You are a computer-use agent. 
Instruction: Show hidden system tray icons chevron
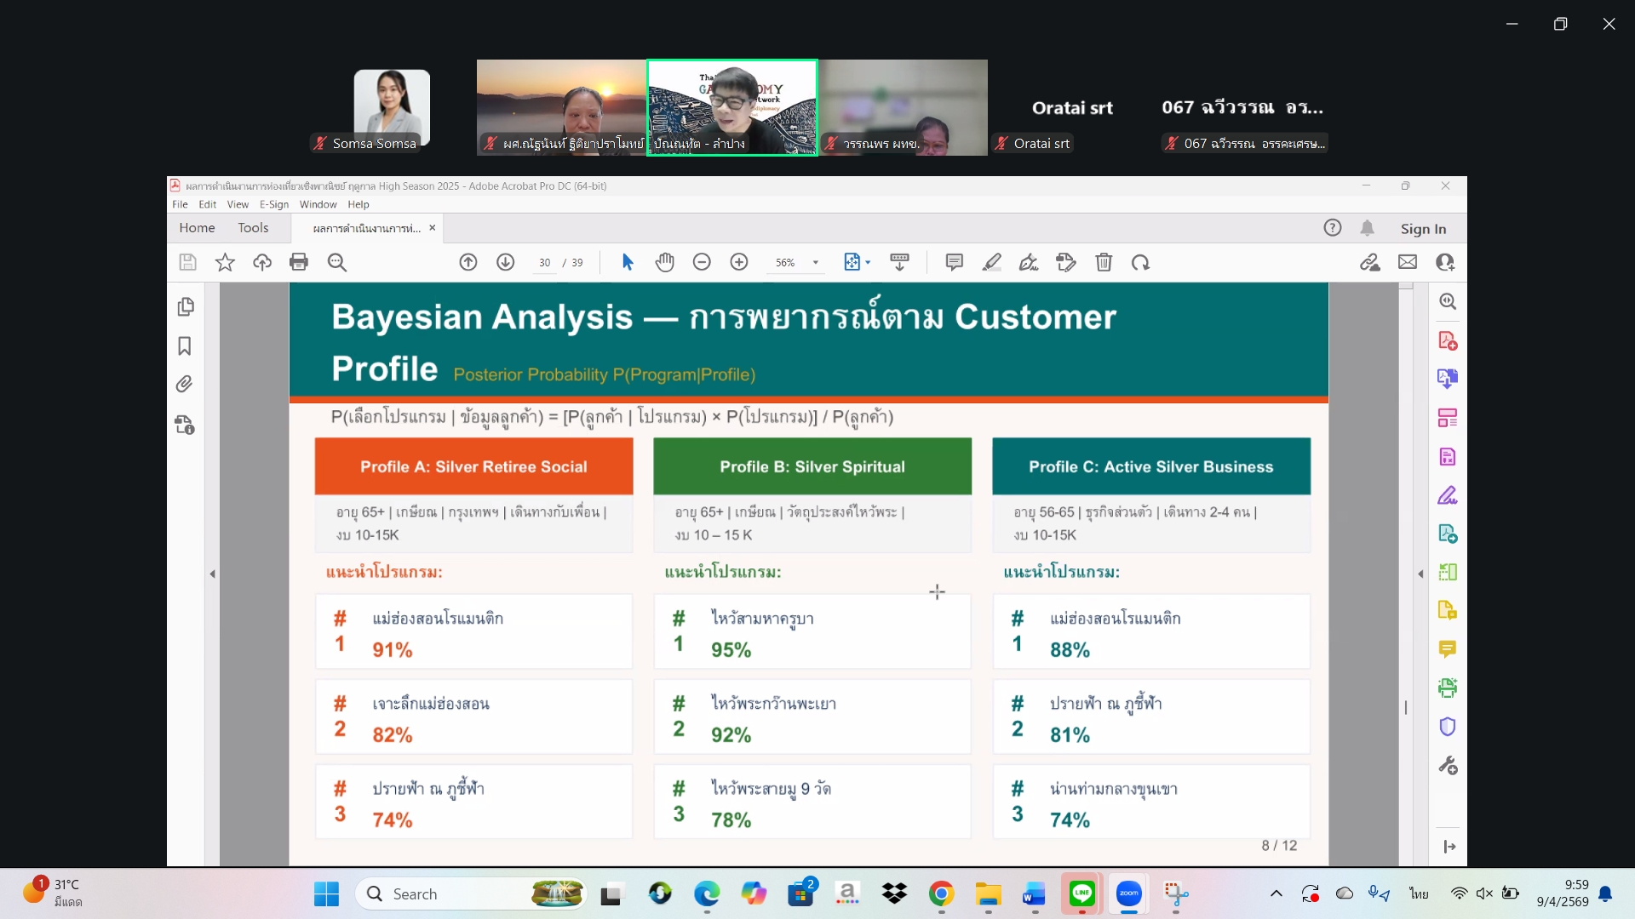click(x=1276, y=893)
